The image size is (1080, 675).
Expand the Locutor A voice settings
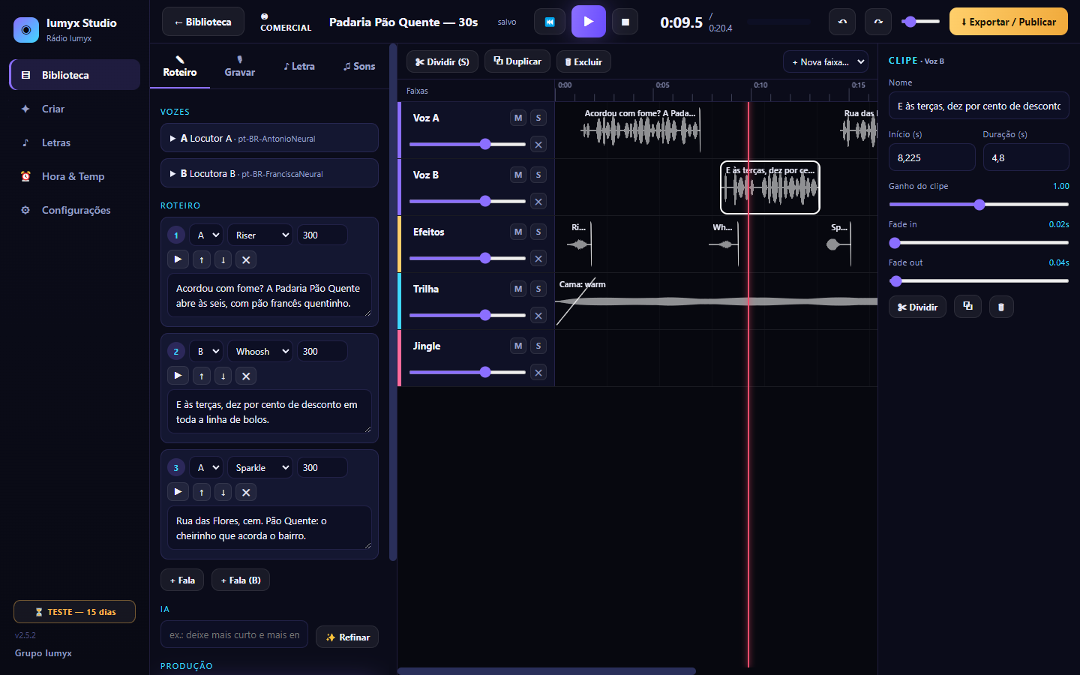tap(269, 138)
